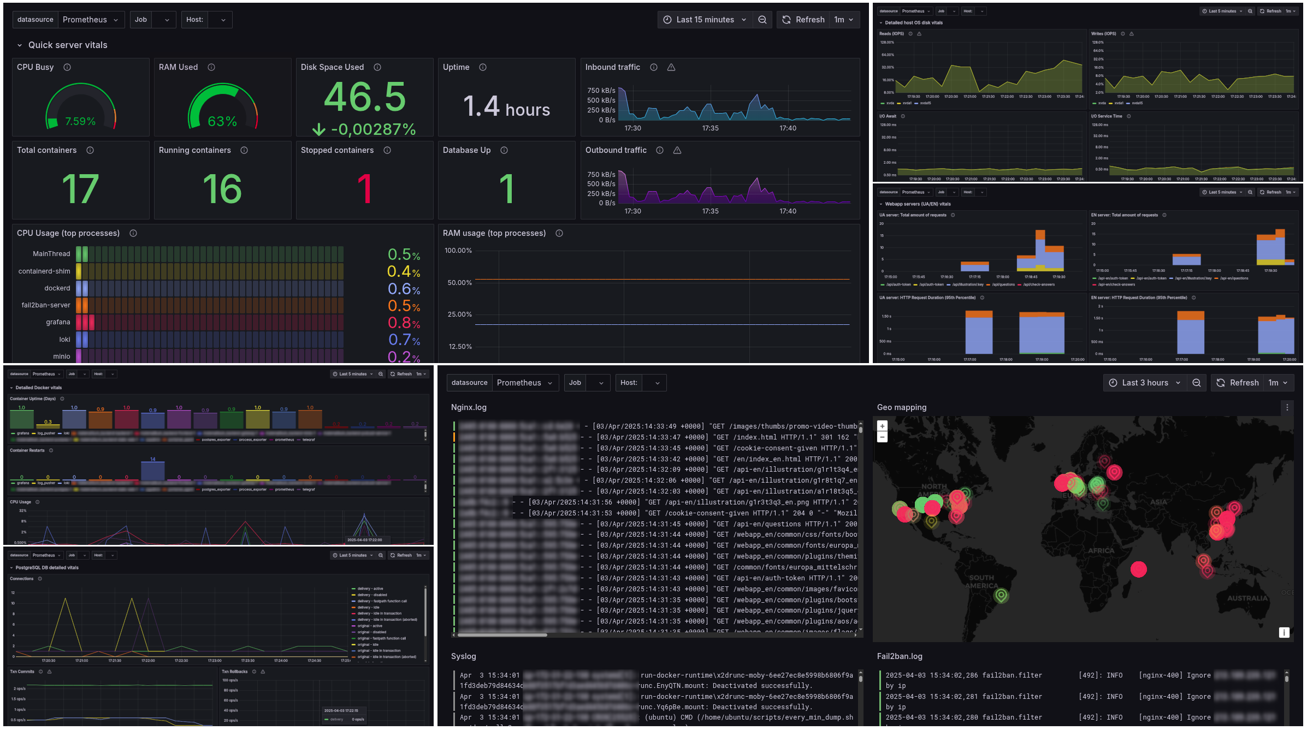Click the Inbound traffic info icon
Viewport: 1307px width, 730px height.
(654, 67)
